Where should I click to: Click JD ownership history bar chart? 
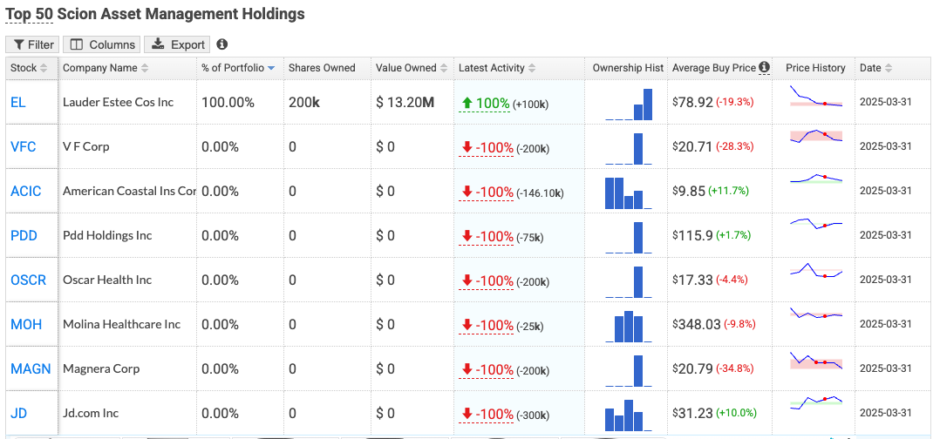click(x=629, y=415)
